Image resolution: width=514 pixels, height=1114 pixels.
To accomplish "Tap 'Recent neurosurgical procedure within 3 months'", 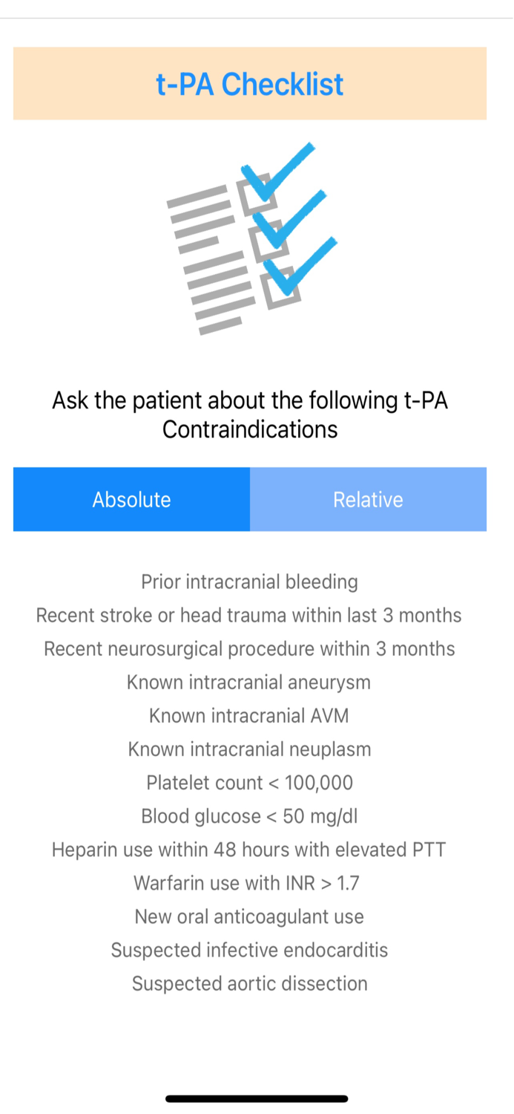I will (x=249, y=649).
